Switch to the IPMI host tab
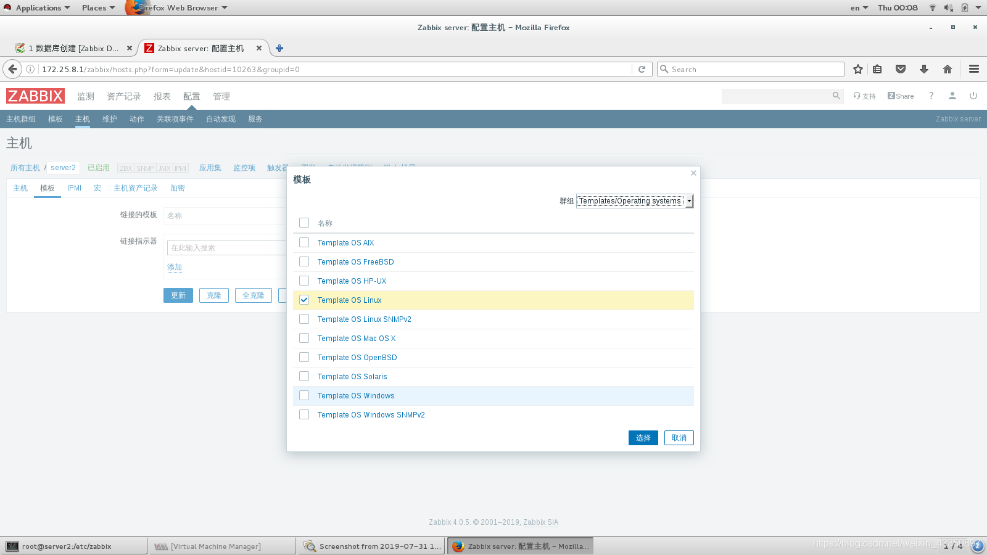 pyautogui.click(x=74, y=188)
